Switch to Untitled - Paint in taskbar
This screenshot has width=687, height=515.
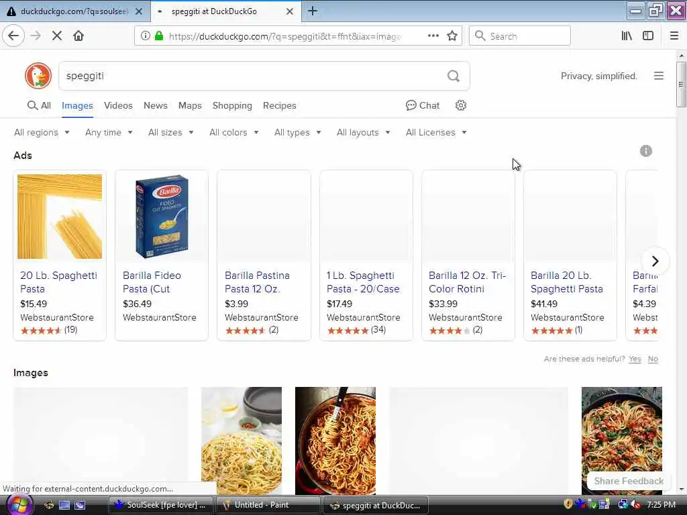[268, 505]
